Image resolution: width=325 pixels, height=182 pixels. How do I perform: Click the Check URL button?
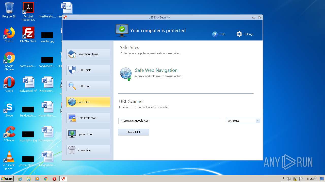pyautogui.click(x=134, y=132)
